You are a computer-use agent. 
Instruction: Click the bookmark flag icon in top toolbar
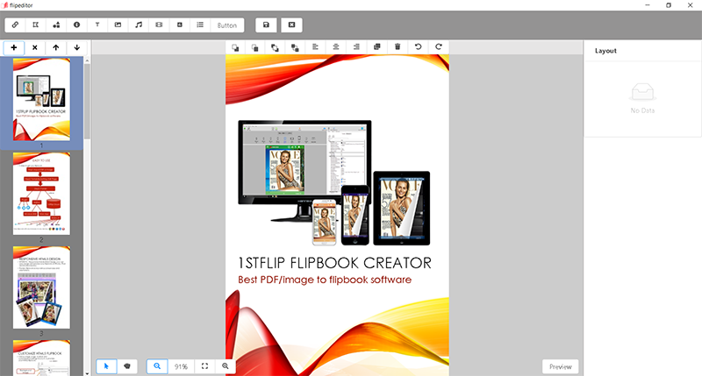click(x=35, y=25)
